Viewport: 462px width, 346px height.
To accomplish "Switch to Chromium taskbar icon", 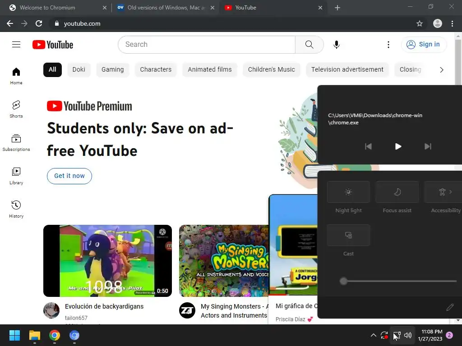I will tap(74, 335).
